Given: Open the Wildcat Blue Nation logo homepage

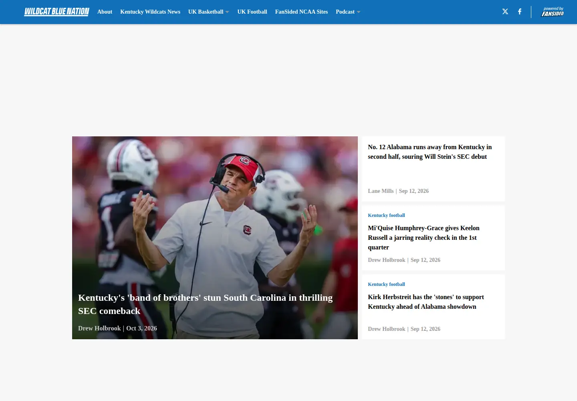Looking at the screenshot, I should [x=56, y=12].
